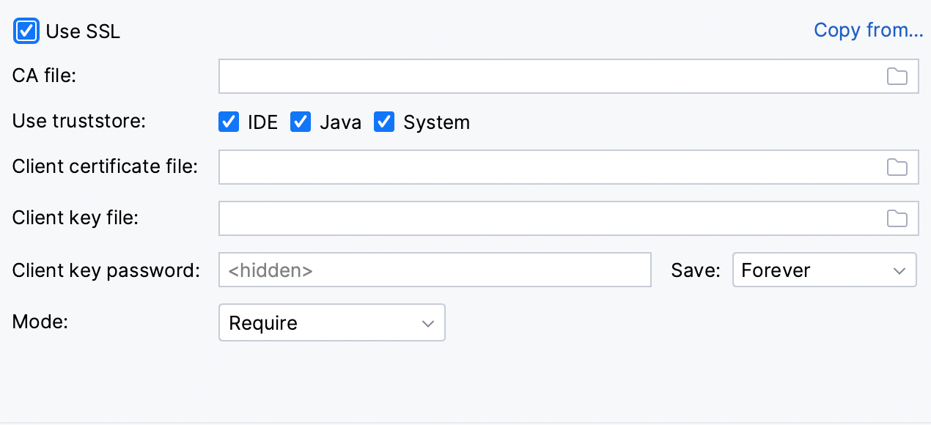The height and width of the screenshot is (425, 931).
Task: Select the Client key password hidden field
Action: tap(434, 270)
